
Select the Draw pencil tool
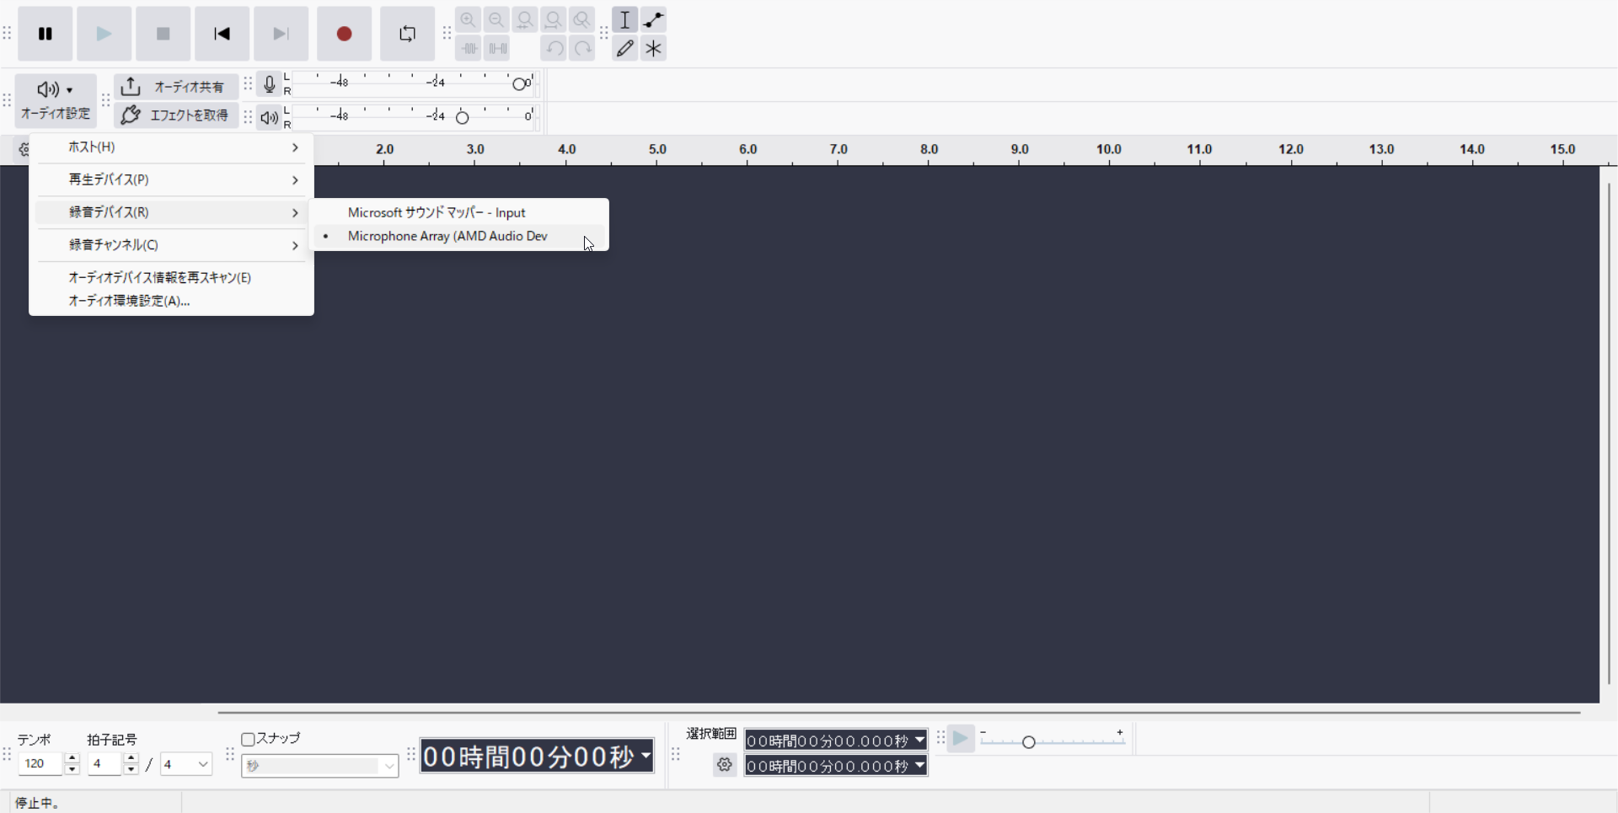624,48
